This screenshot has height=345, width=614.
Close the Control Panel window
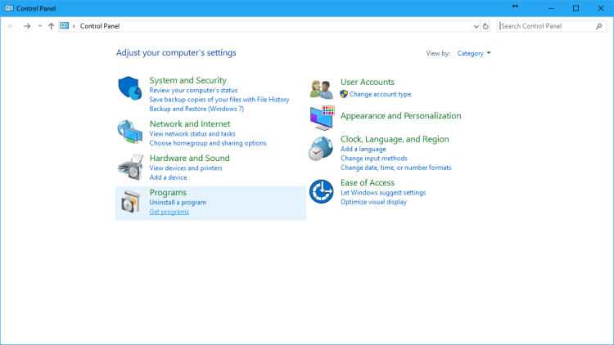[601, 8]
